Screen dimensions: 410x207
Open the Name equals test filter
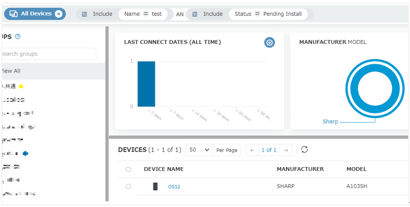(x=143, y=14)
